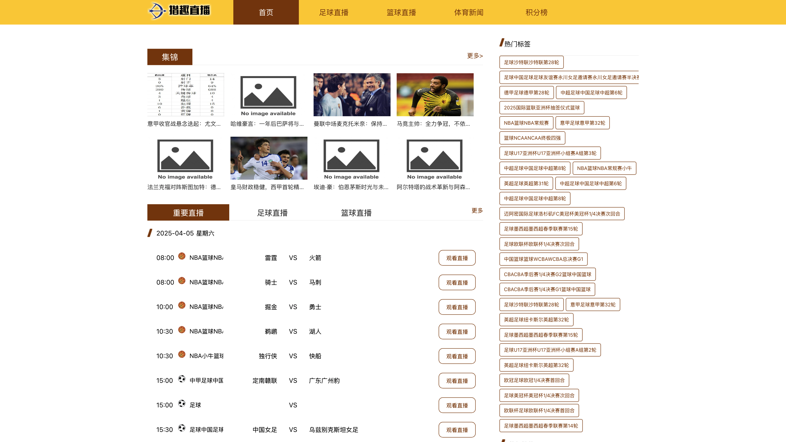Image resolution: width=786 pixels, height=442 pixels.
Task: Click basketball icon for 雷霆 vs 火箭 match
Action: coord(182,256)
